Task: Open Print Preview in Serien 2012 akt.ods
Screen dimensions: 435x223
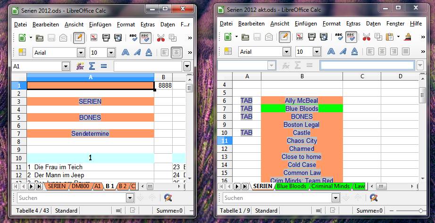Action: pos(324,37)
